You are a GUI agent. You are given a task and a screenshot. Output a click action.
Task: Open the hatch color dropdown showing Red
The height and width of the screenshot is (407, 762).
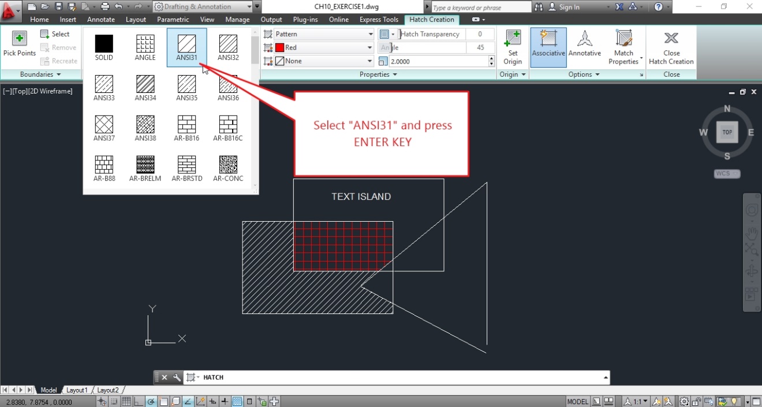[319, 47]
